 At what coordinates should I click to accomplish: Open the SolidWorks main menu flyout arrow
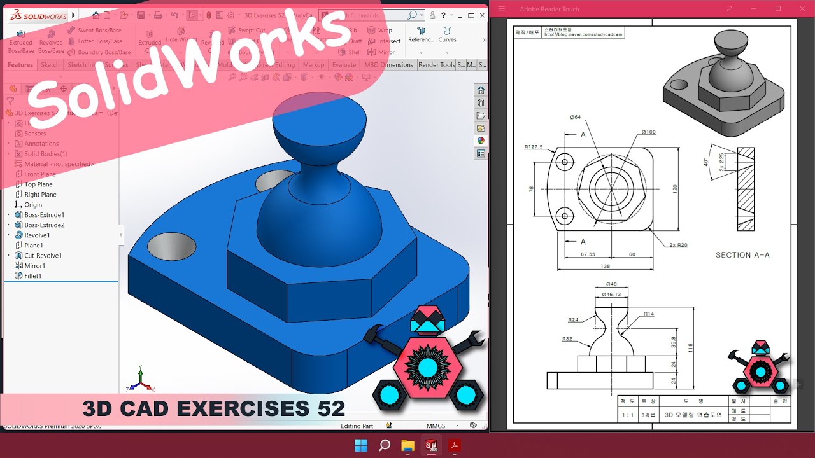click(74, 15)
